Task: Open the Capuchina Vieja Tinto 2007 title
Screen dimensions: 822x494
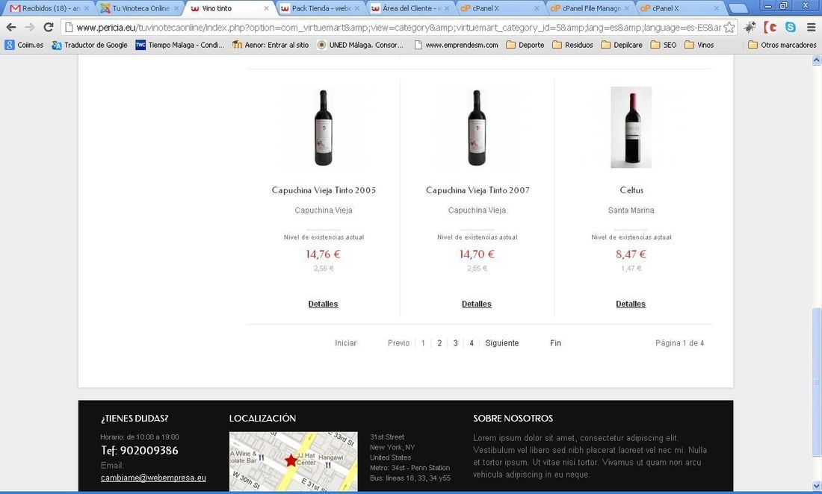Action: click(x=478, y=190)
